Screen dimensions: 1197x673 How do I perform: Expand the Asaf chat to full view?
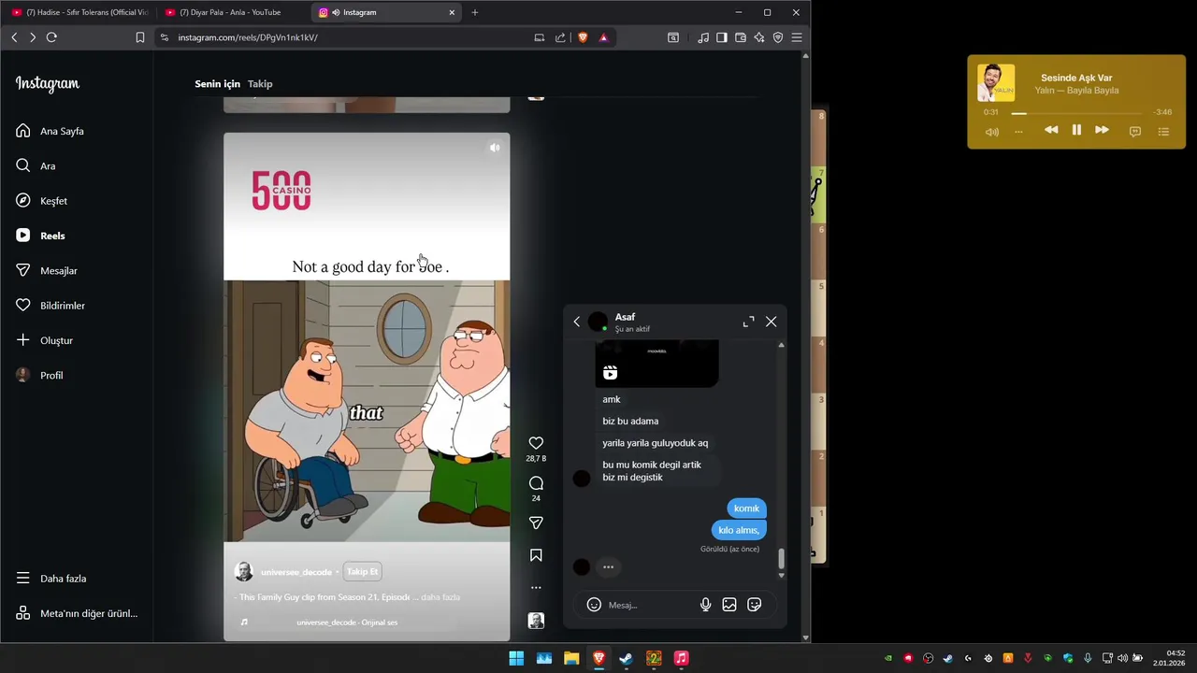click(748, 322)
